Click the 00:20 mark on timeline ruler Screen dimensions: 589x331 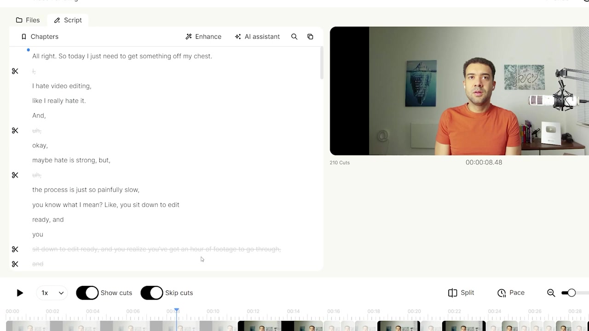click(x=414, y=311)
